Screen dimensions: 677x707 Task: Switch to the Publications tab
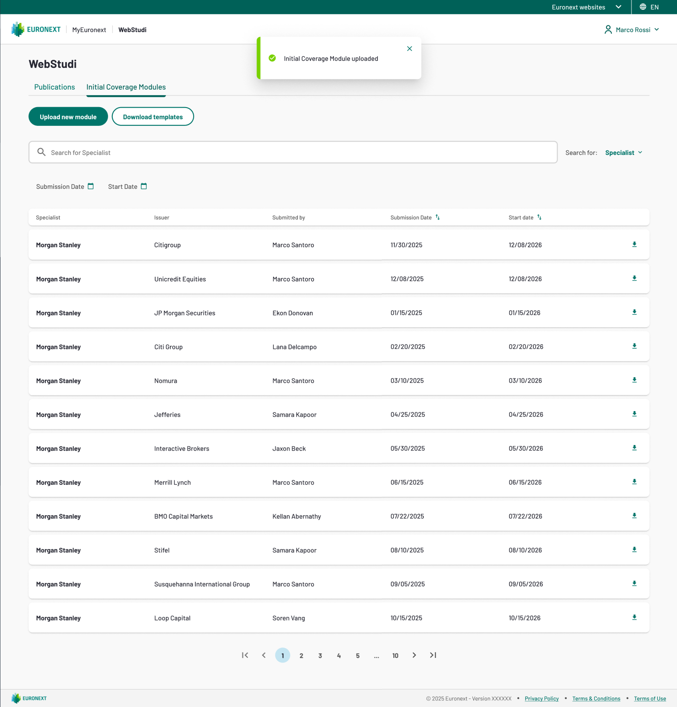point(54,87)
